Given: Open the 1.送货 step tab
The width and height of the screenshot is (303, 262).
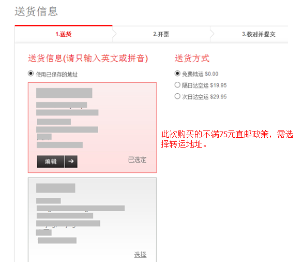Looking at the screenshot, I should (64, 34).
